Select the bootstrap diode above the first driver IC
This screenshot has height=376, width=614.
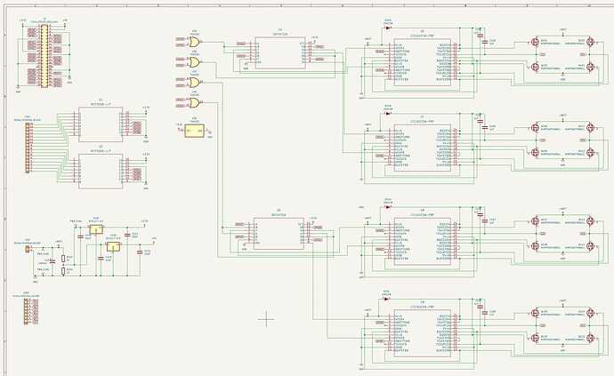tap(387, 28)
